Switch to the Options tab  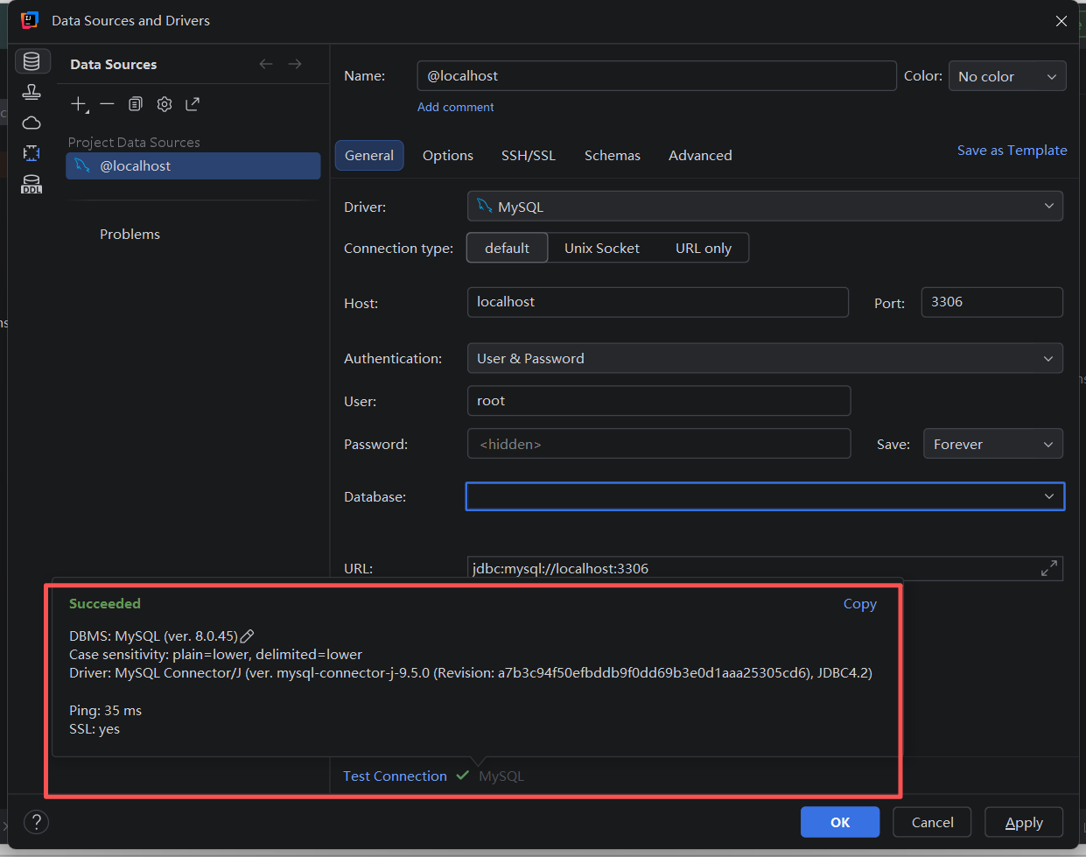pyautogui.click(x=448, y=155)
